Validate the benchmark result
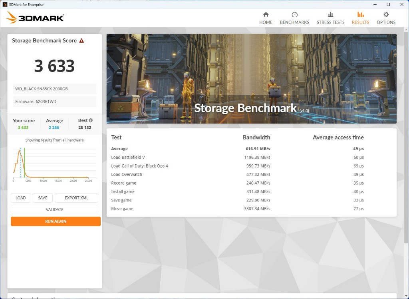Screen dimensions: 409x299 coord(55,209)
